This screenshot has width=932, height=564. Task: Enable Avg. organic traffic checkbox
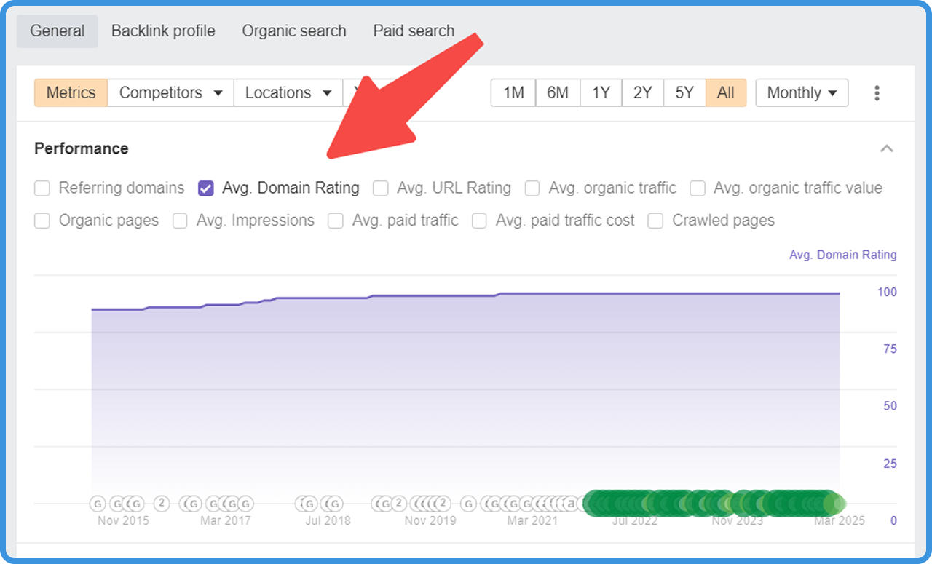533,188
